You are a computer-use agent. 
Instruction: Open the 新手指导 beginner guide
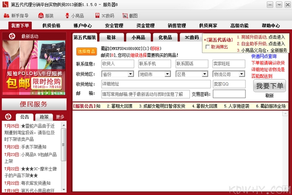(16, 16)
